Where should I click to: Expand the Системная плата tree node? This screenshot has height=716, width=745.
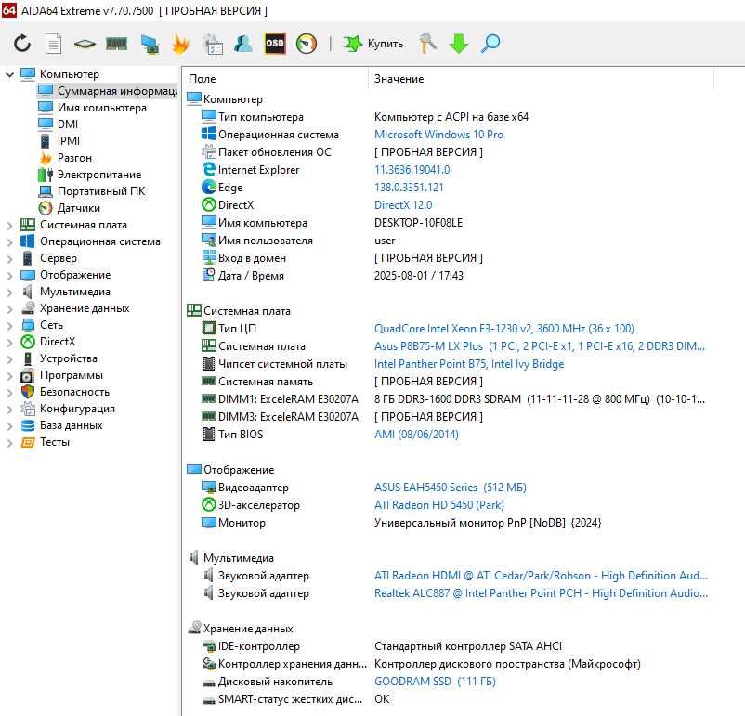[x=9, y=226]
